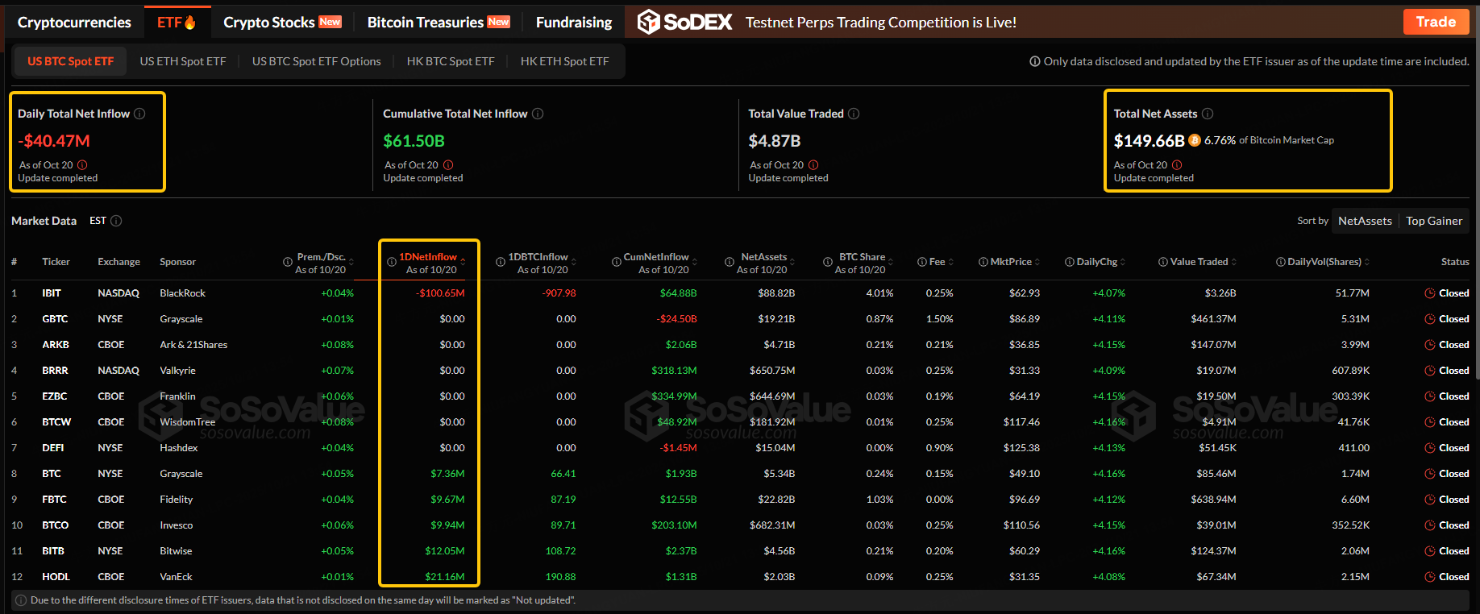
Task: Click the clock icon in IBIT row status
Action: (x=1430, y=293)
